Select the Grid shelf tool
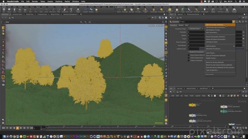The height and width of the screenshot is (139, 248). click(25, 10)
